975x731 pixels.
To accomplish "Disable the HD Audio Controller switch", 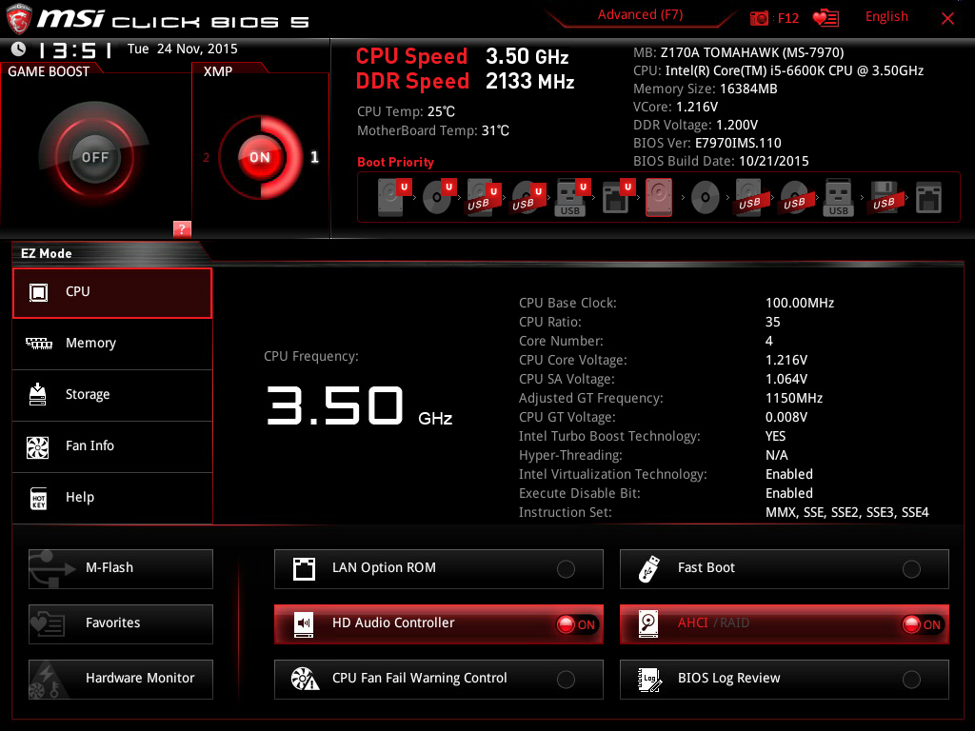I will 576,624.
